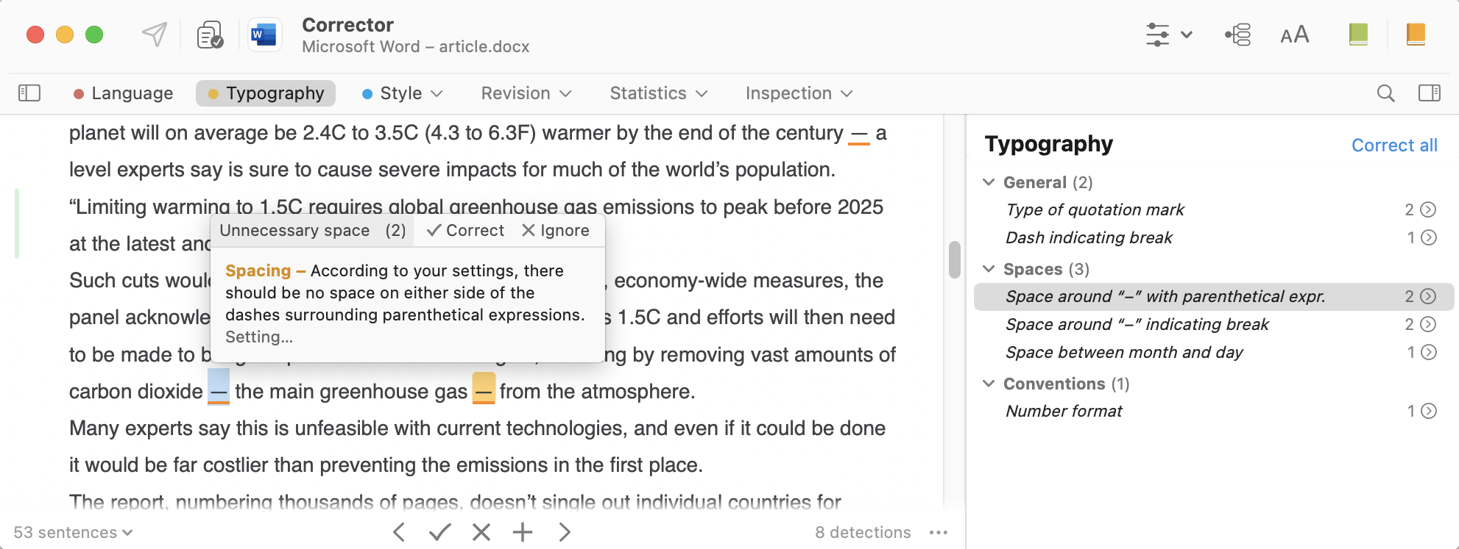The image size is (1459, 549).
Task: Click the document check icon in toolbar
Action: click(x=211, y=35)
